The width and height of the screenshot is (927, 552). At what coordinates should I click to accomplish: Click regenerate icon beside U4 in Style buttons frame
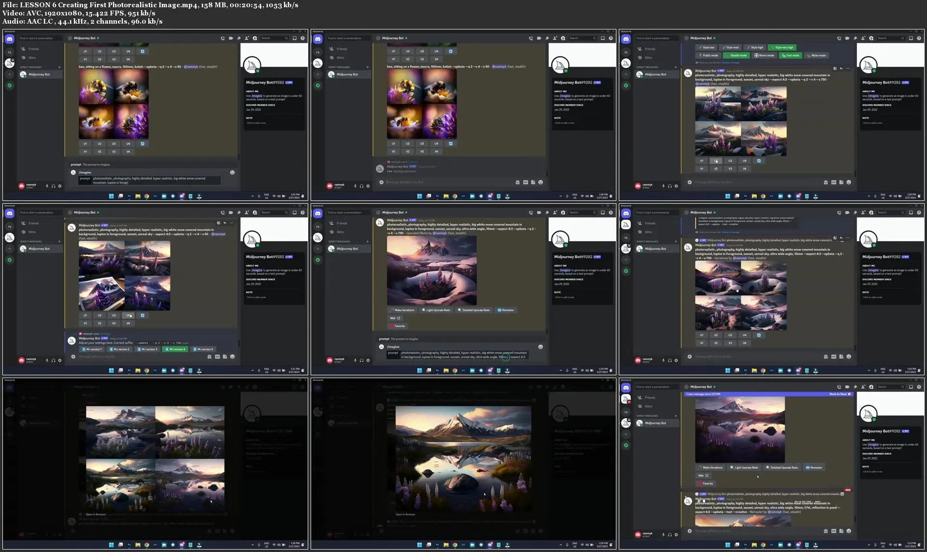pos(759,161)
